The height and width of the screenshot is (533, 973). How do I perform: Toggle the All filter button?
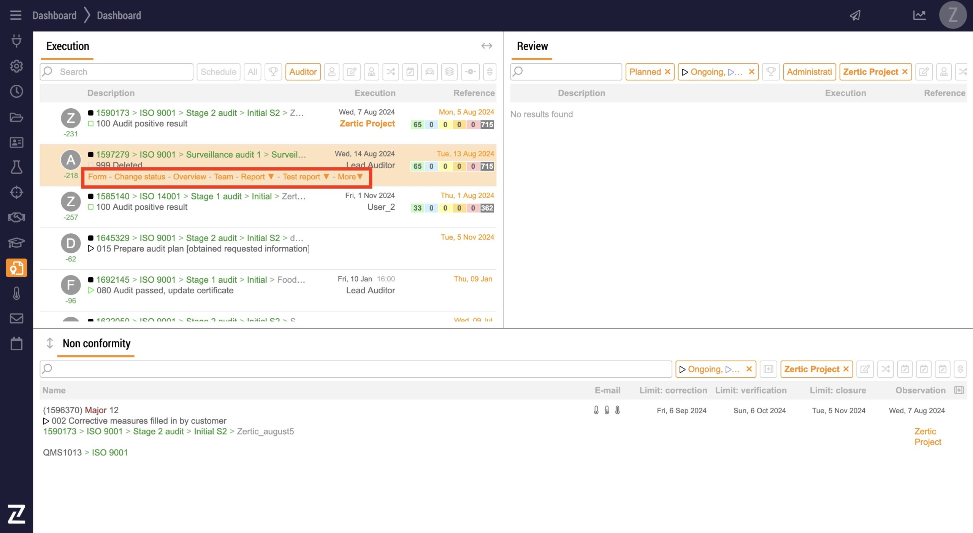(252, 72)
